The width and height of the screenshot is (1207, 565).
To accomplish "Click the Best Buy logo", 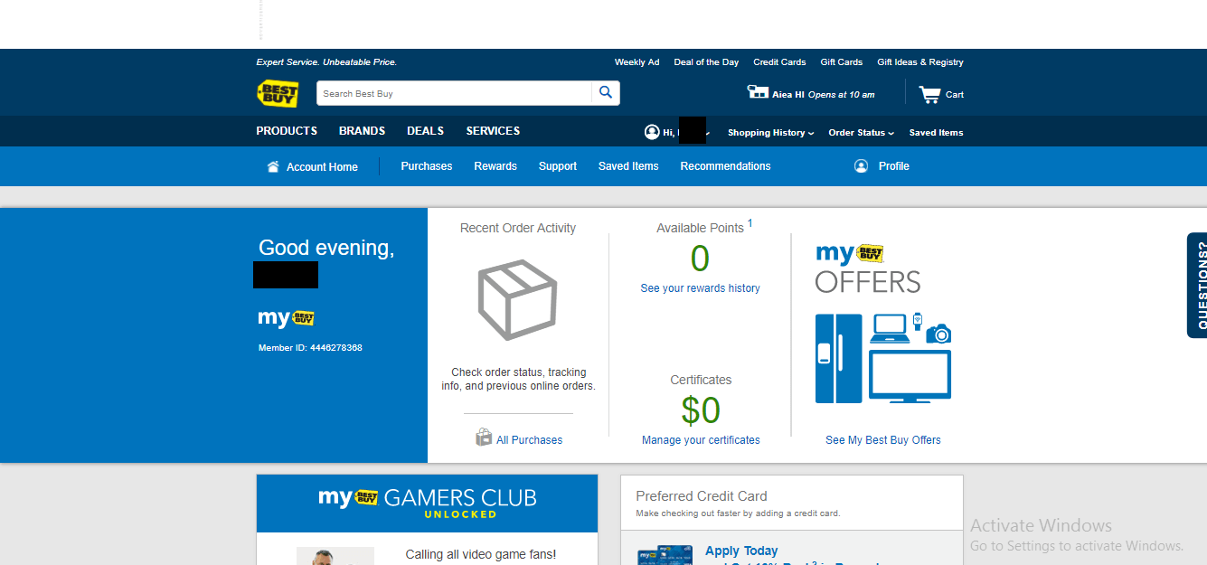I will click(278, 93).
